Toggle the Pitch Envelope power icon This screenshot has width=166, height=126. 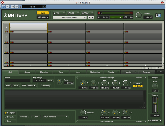click(77, 121)
